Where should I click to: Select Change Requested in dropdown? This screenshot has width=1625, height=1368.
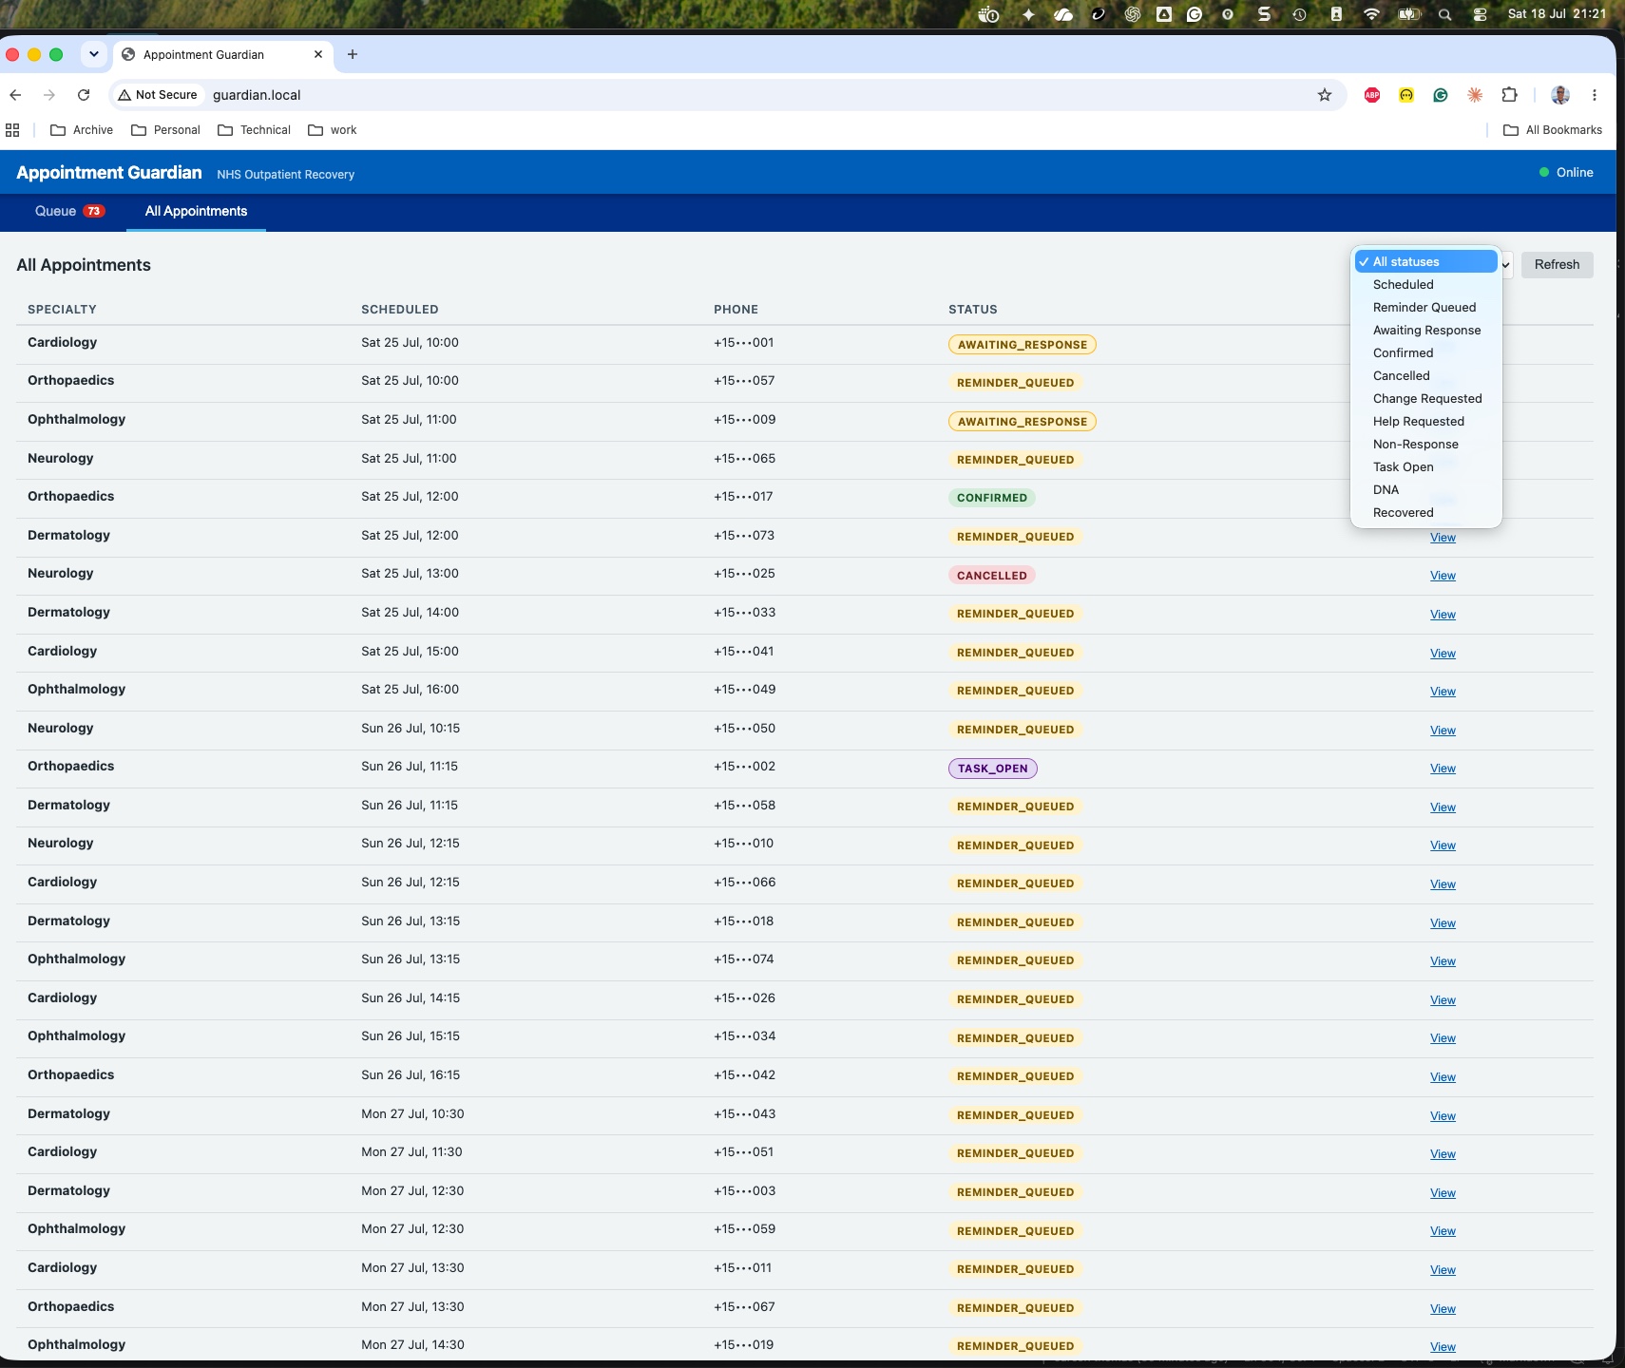[x=1426, y=398]
